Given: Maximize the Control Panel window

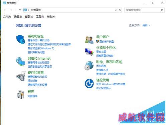Looking at the screenshot, I should pyautogui.click(x=153, y=3).
